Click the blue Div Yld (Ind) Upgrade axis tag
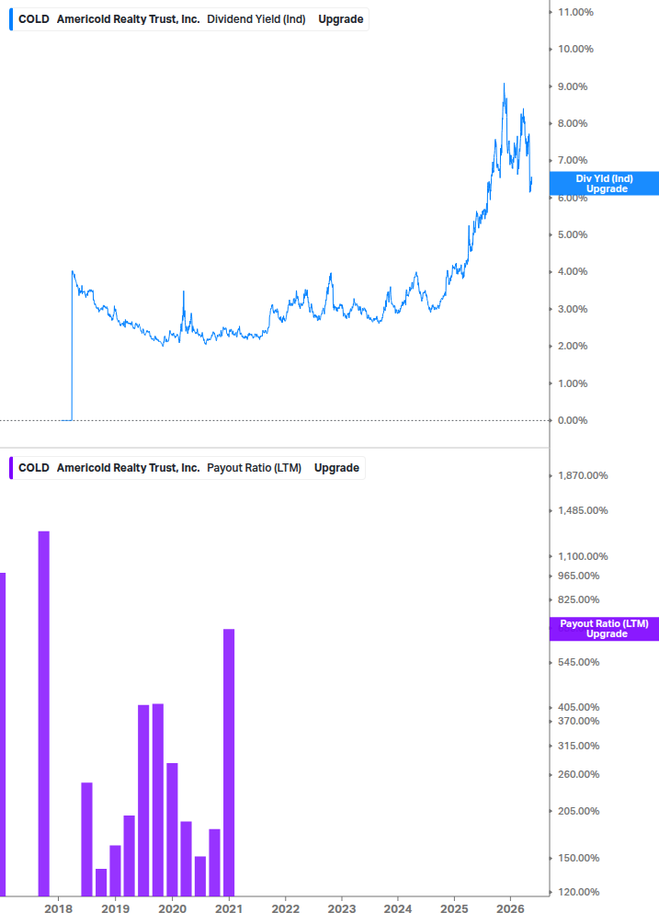 604,183
